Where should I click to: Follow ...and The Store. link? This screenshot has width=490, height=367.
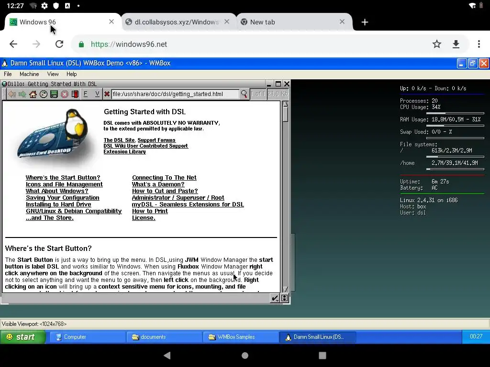point(50,218)
